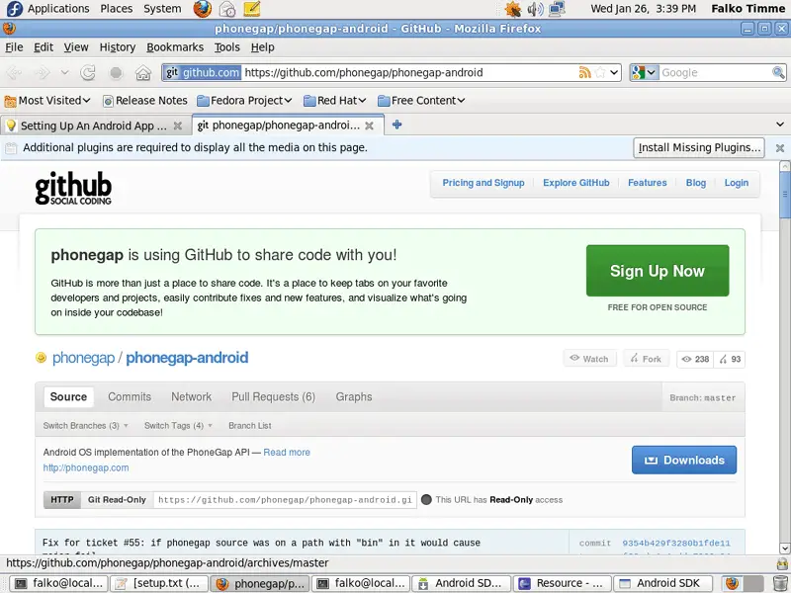Switch to the Graphs tab
Image resolution: width=791 pixels, height=593 pixels.
[354, 397]
